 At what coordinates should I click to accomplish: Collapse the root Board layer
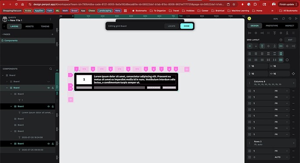coord(3,75)
